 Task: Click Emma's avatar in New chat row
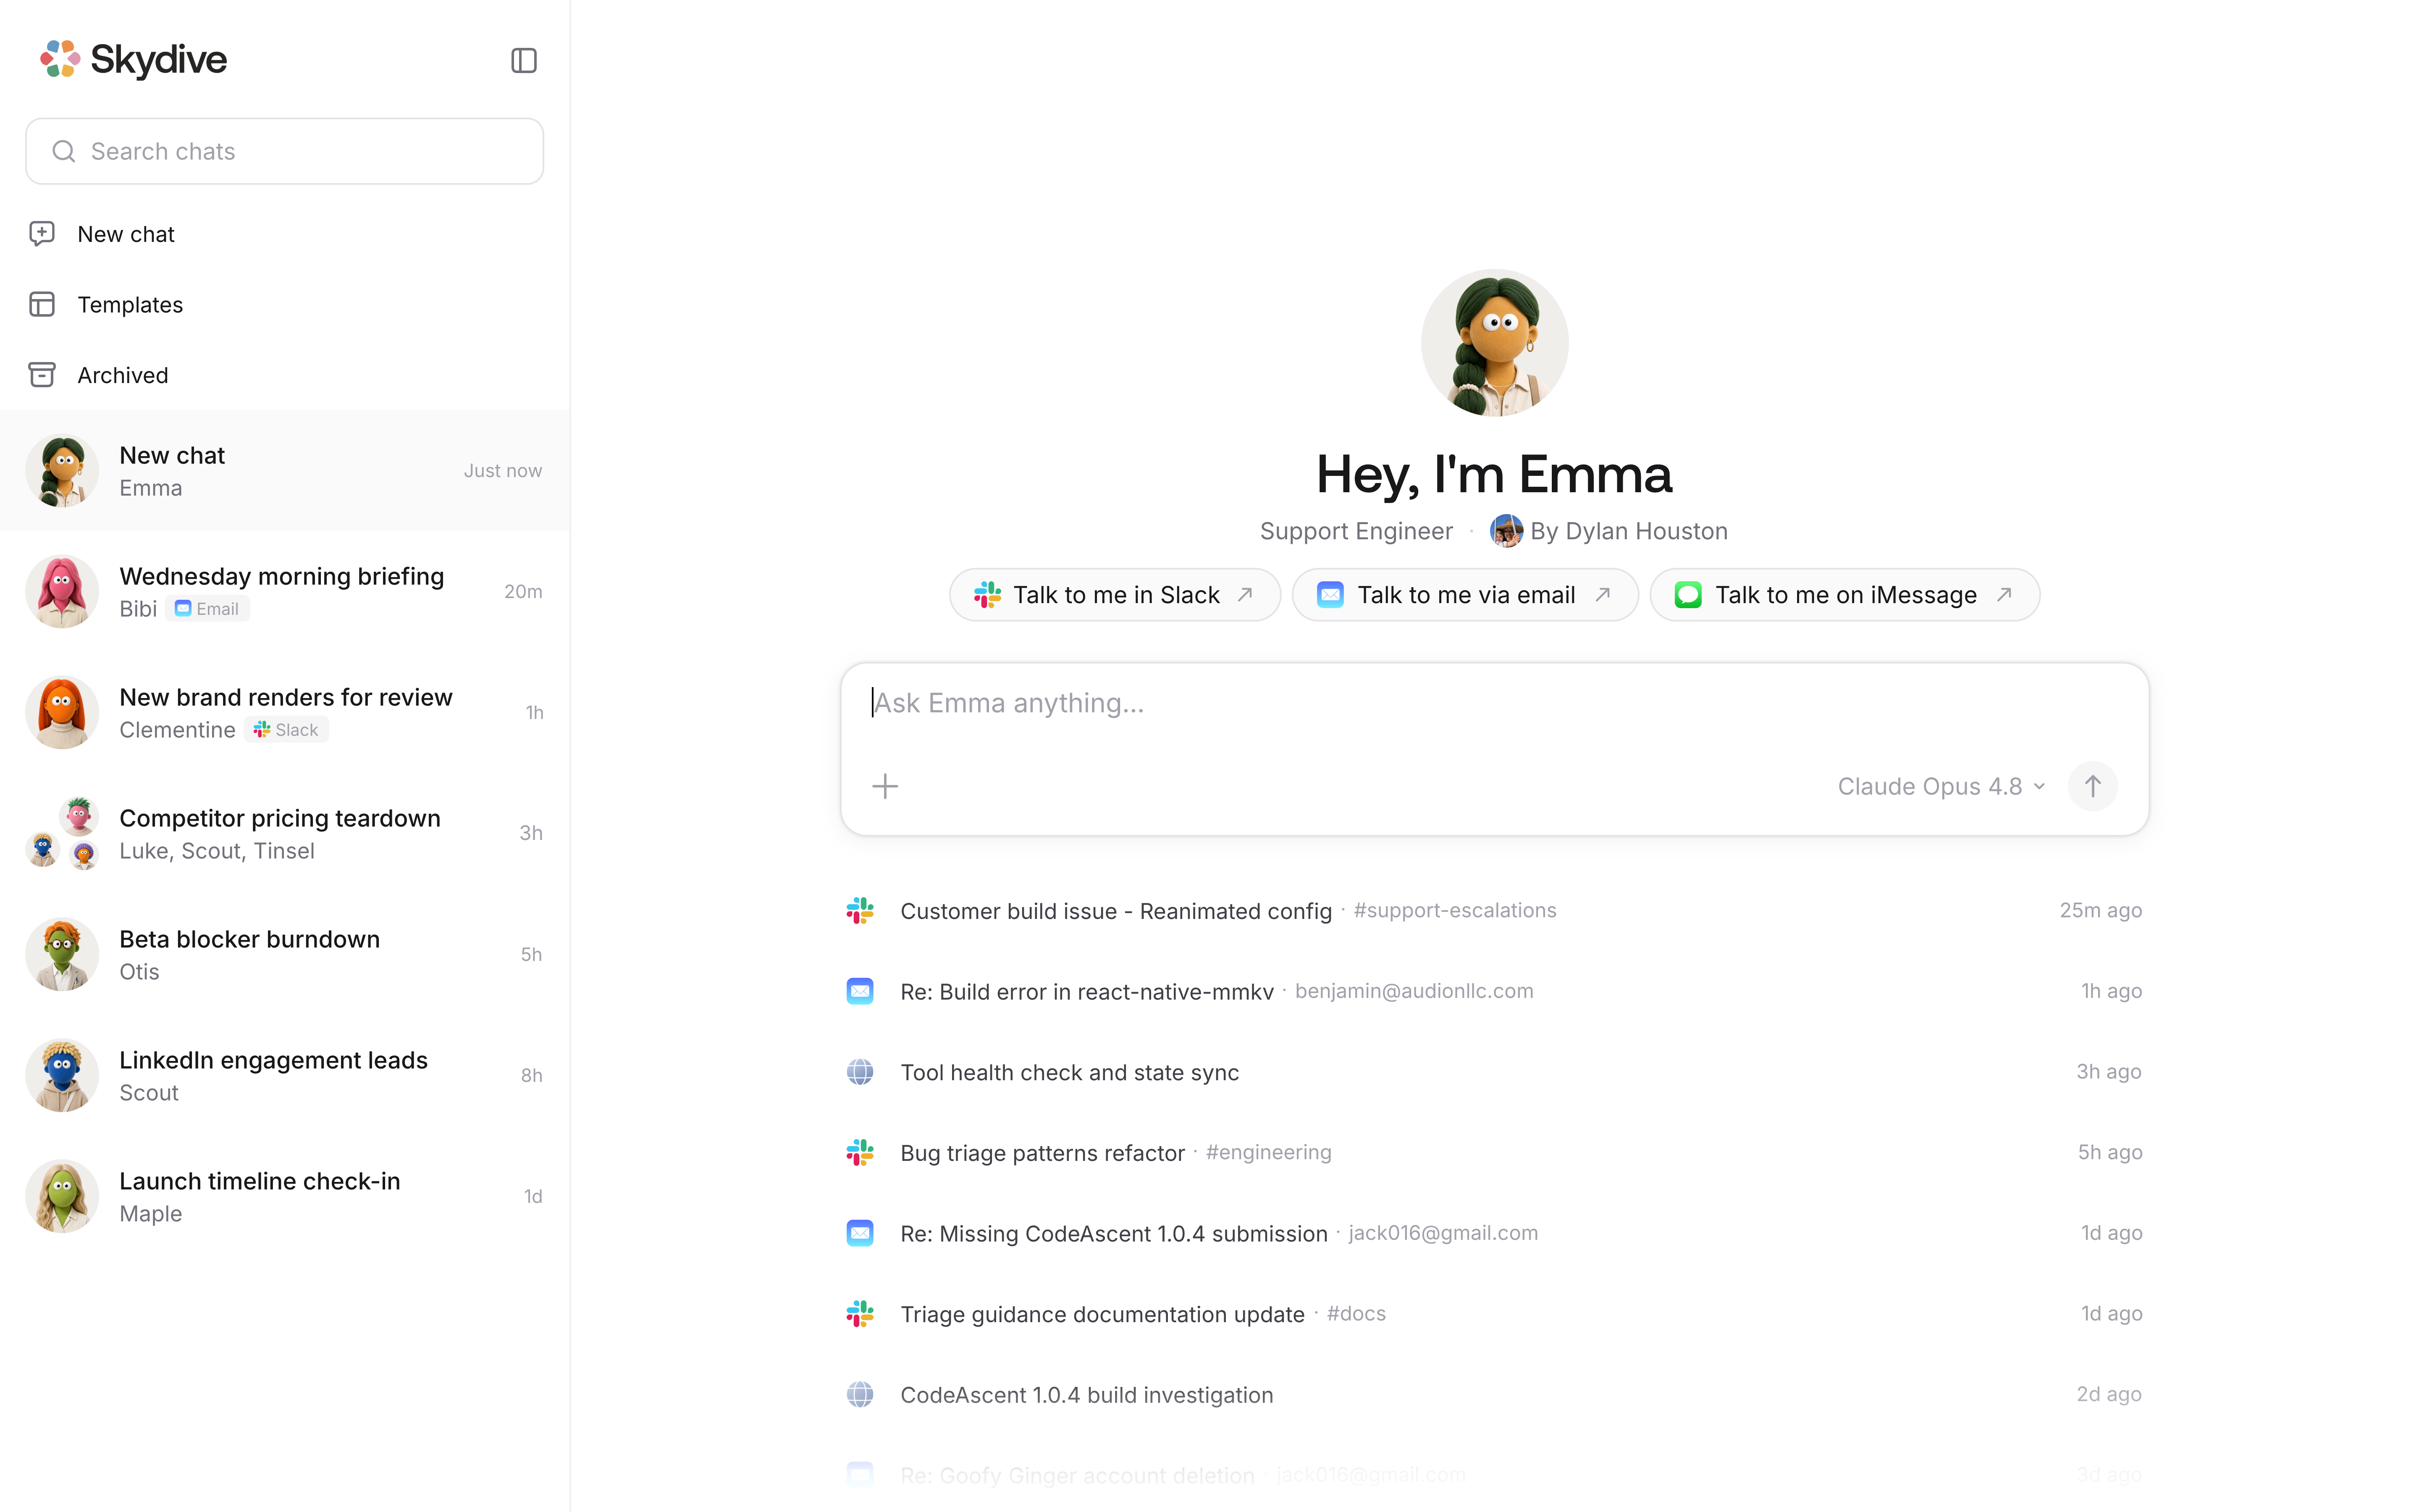pos(62,471)
